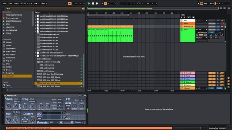Select the Templates category
The image size is (232, 130).
pos(10,73)
